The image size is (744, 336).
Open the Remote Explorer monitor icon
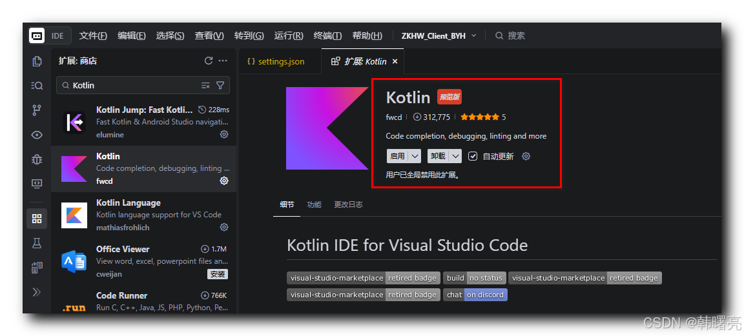coord(37,183)
